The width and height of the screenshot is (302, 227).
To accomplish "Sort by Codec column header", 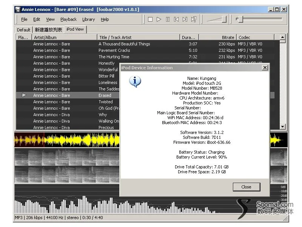I will tap(256, 37).
